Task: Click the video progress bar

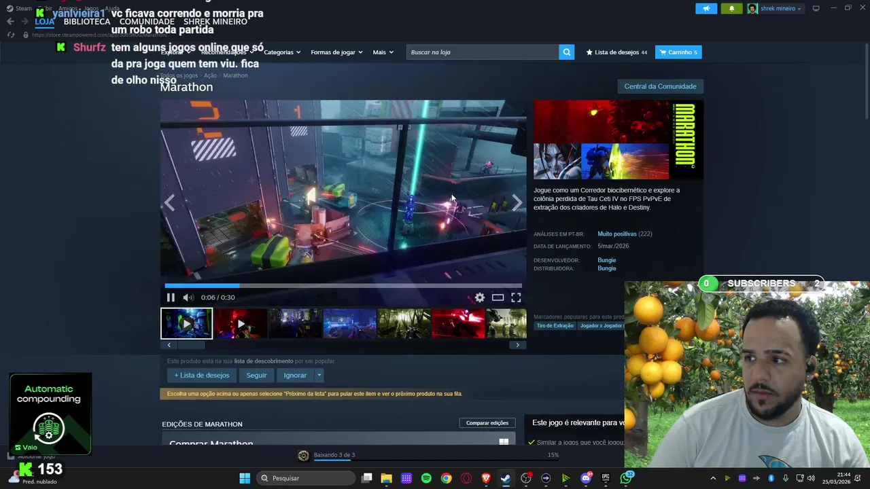Action: pos(343,286)
